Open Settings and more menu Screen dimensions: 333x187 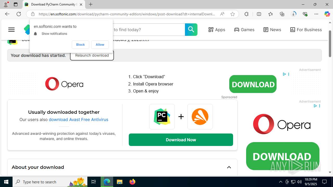[316, 14]
